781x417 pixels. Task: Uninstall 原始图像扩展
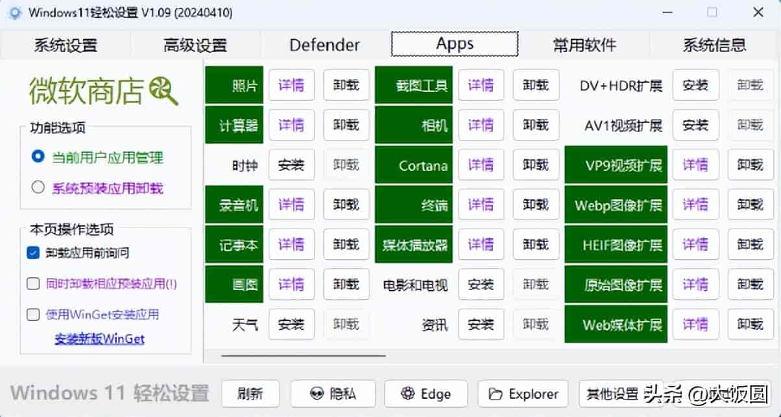click(751, 284)
